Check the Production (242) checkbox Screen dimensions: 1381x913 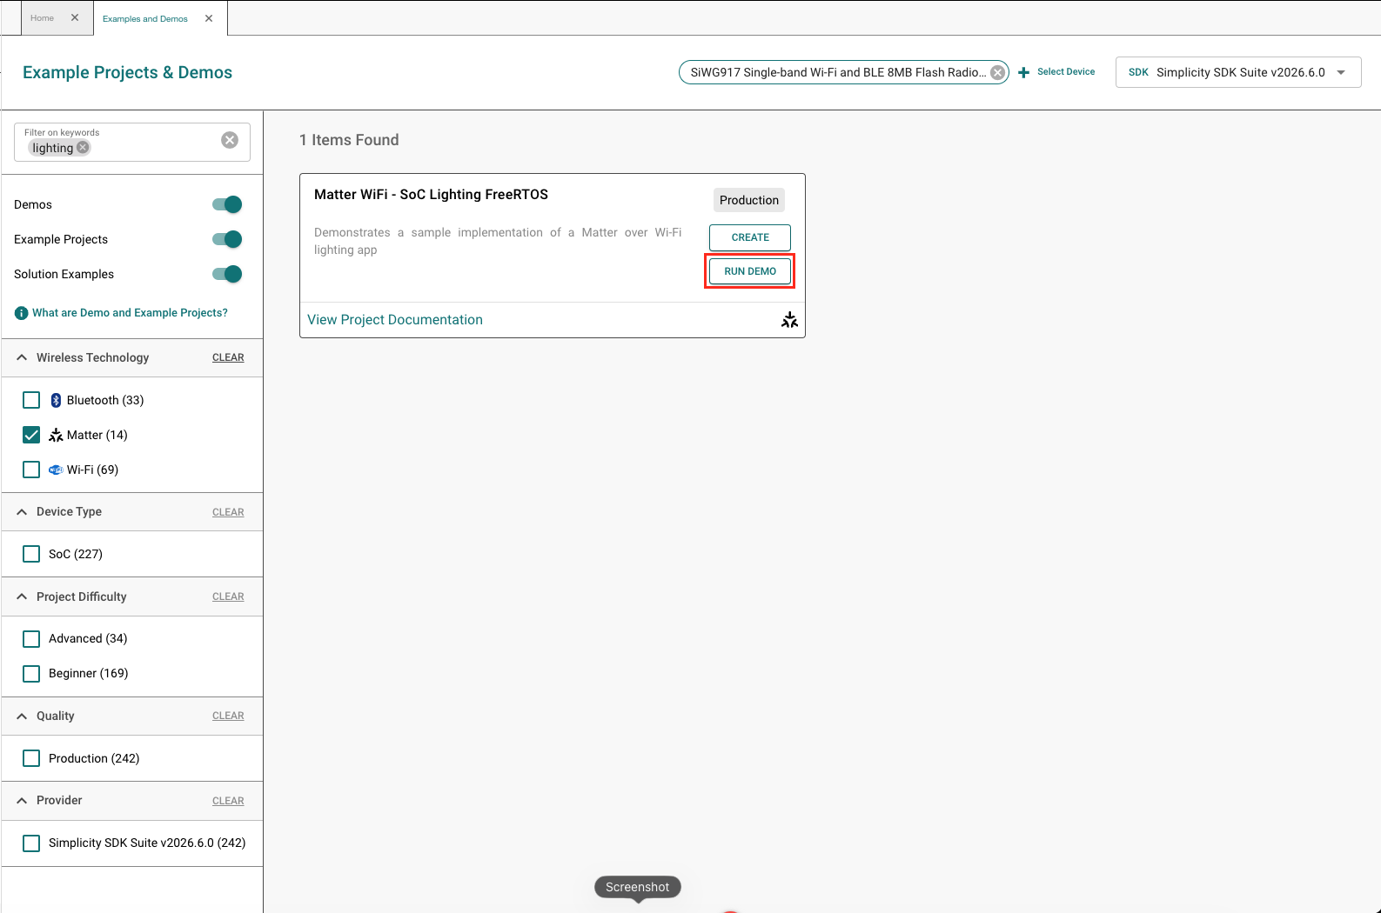31,758
